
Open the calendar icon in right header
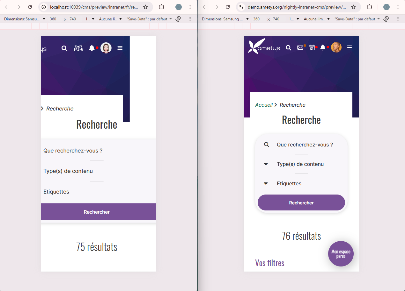tap(312, 48)
